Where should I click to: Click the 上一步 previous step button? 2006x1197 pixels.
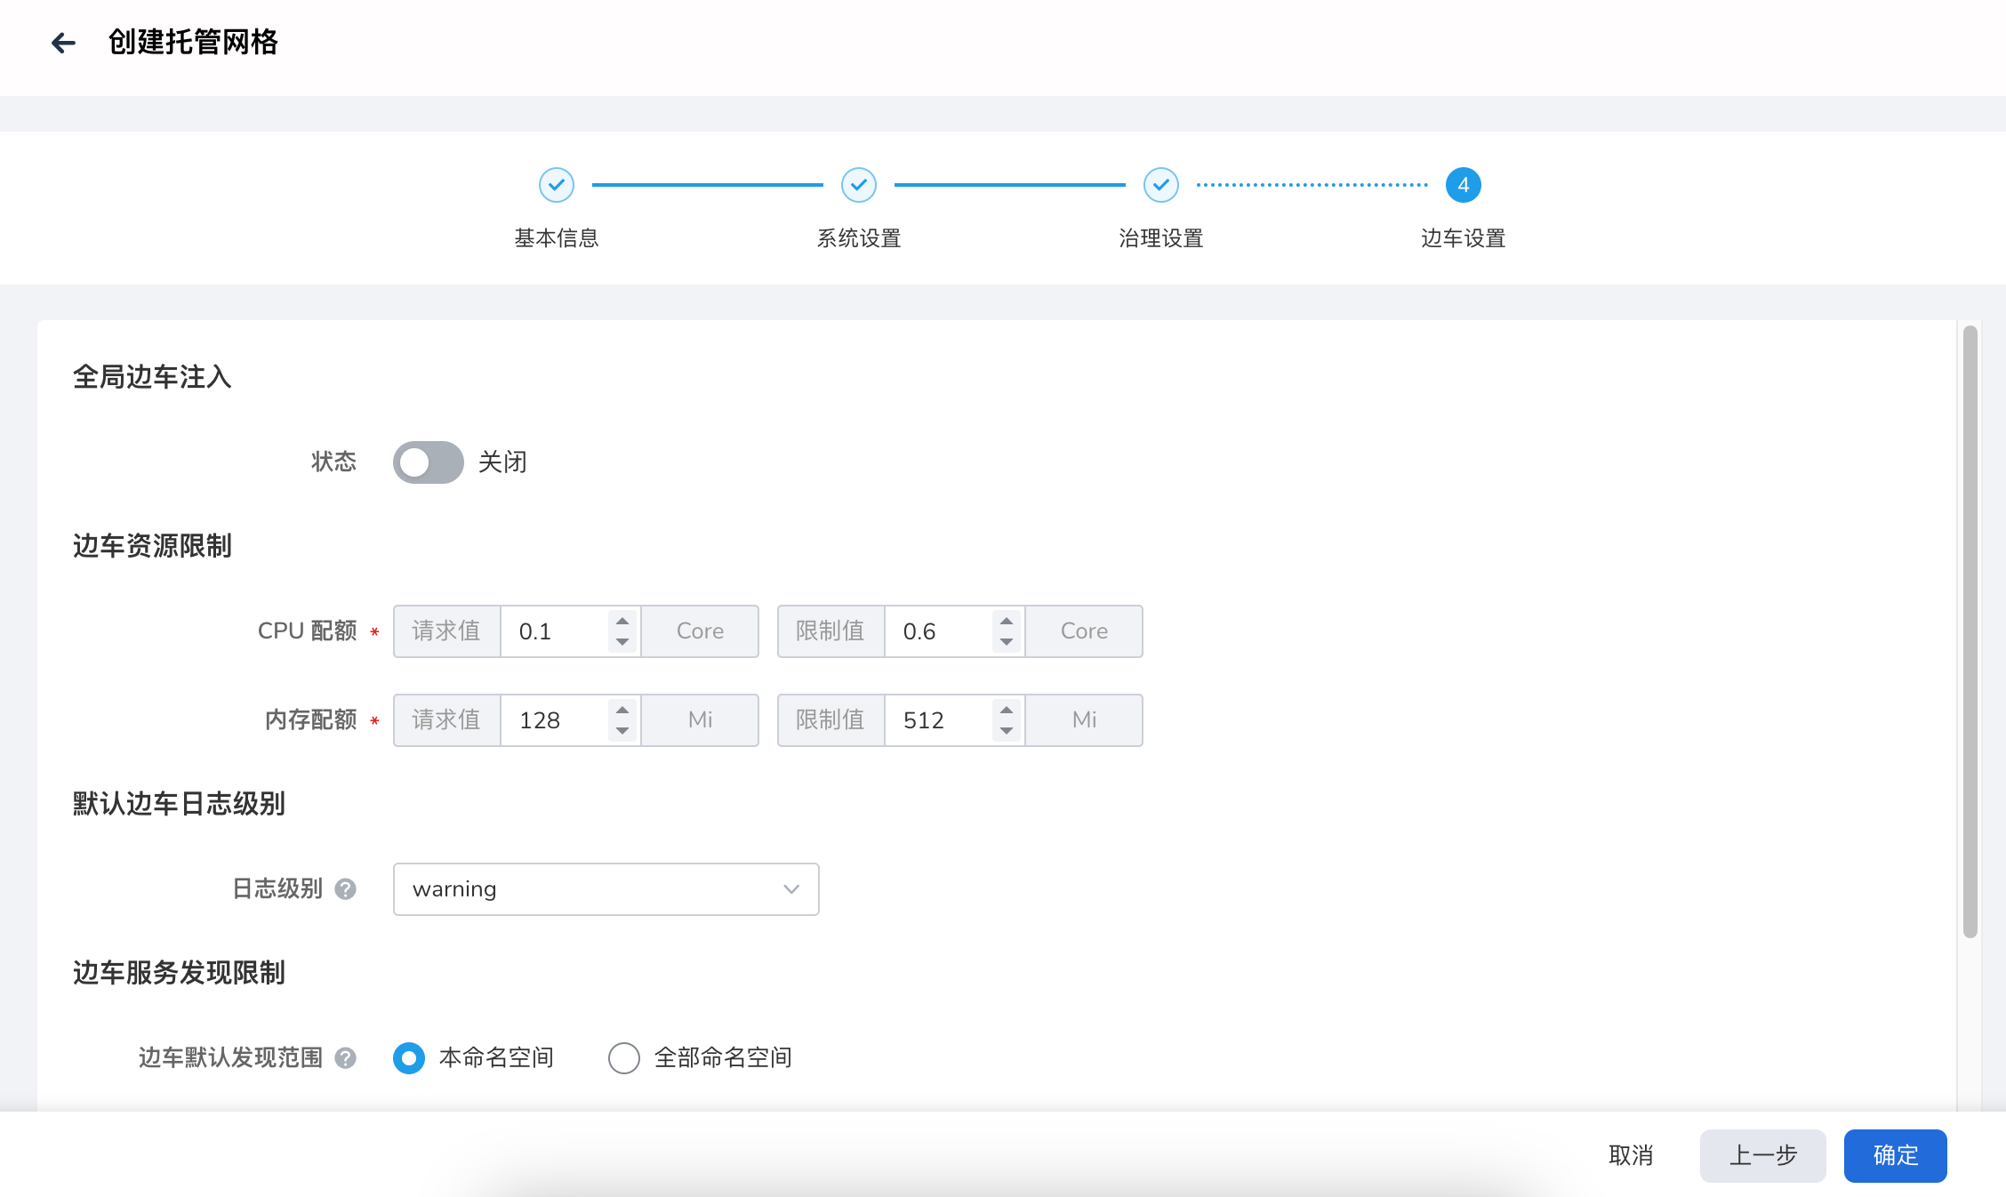coord(1763,1155)
